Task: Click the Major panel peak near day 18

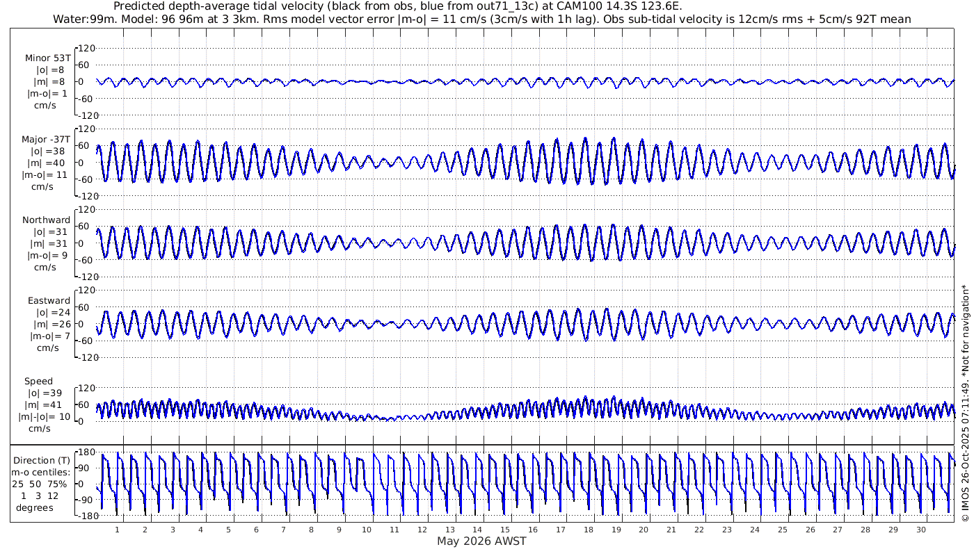Action: point(585,138)
